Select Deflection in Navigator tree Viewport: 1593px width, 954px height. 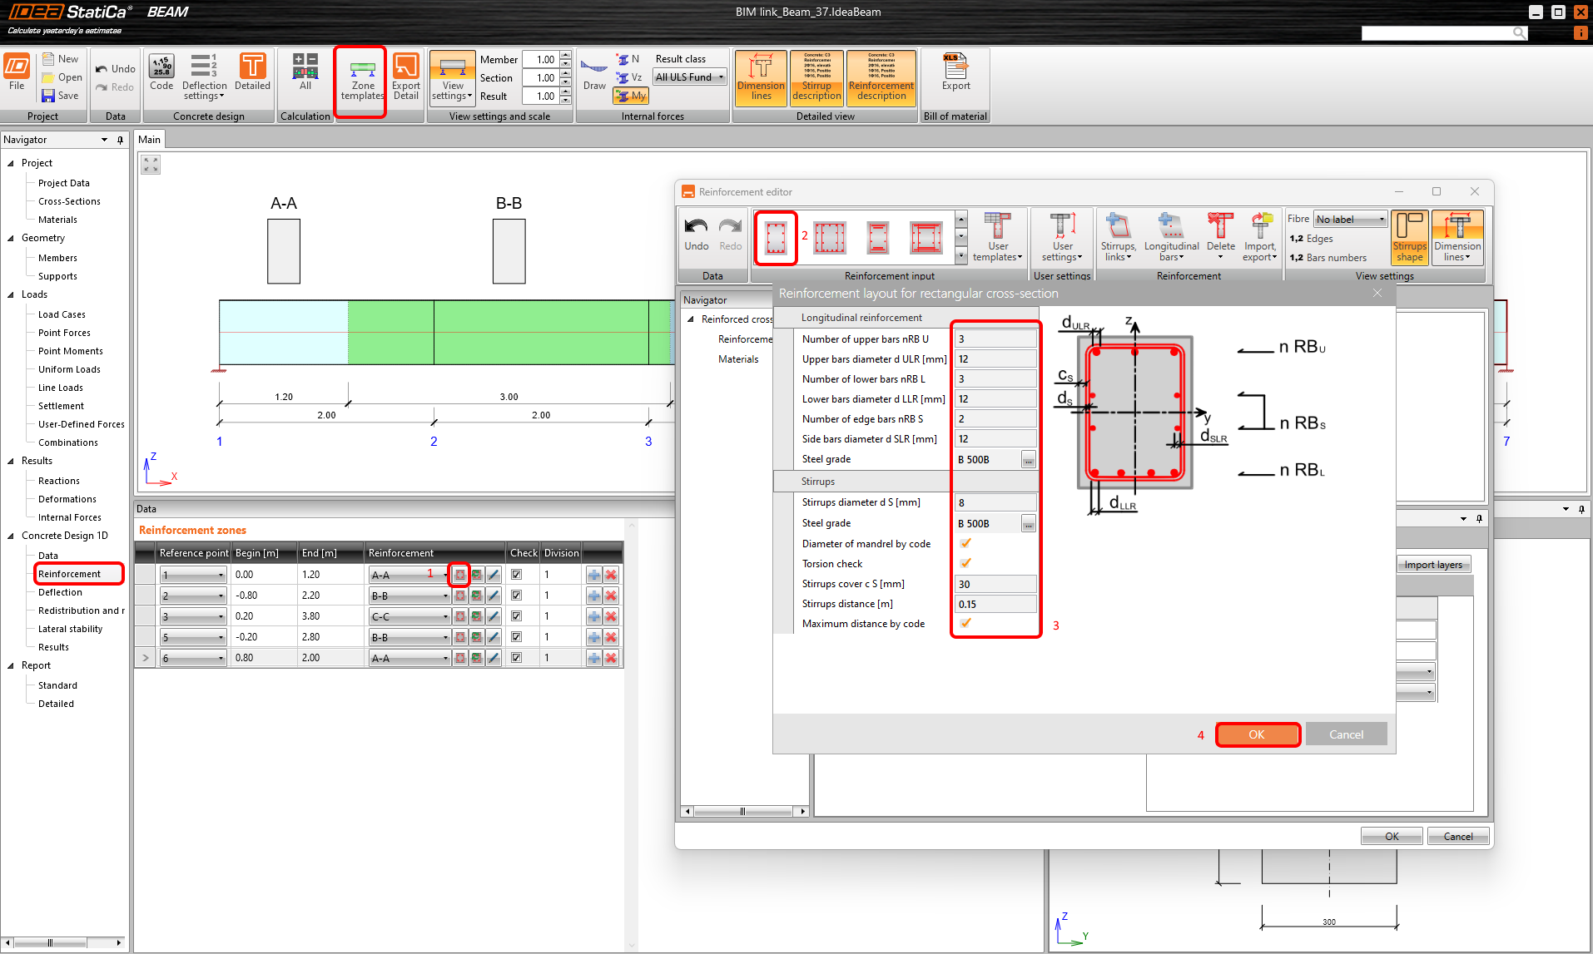[60, 592]
